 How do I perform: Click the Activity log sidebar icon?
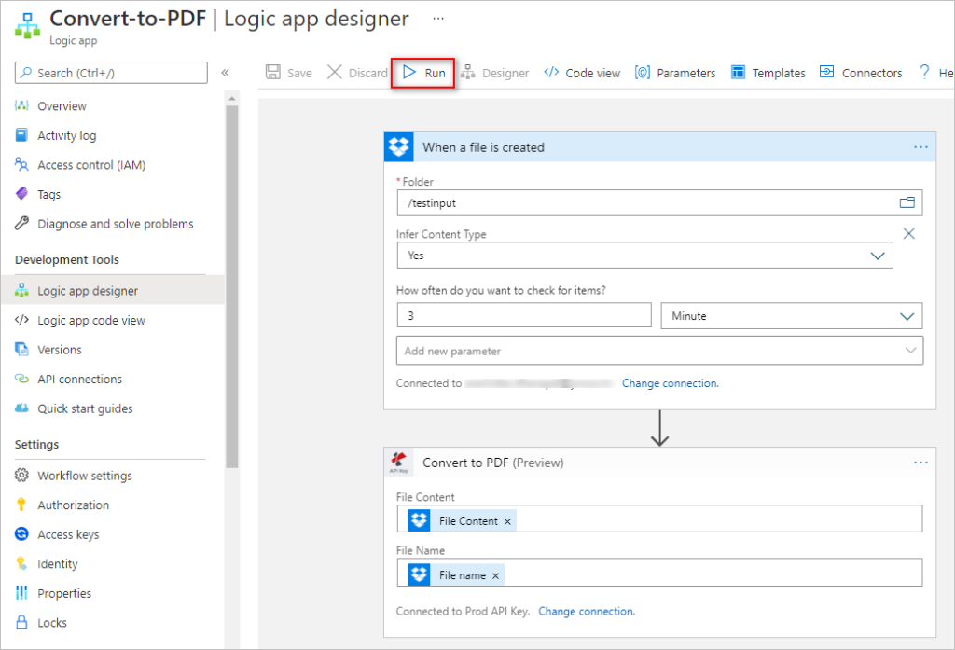[21, 135]
